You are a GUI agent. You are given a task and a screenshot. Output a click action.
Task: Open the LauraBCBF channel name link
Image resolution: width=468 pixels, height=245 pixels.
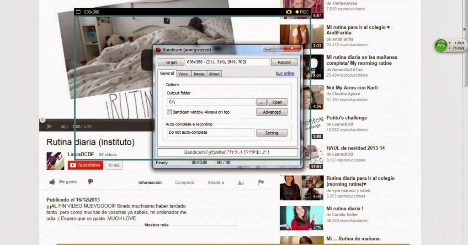80,154
